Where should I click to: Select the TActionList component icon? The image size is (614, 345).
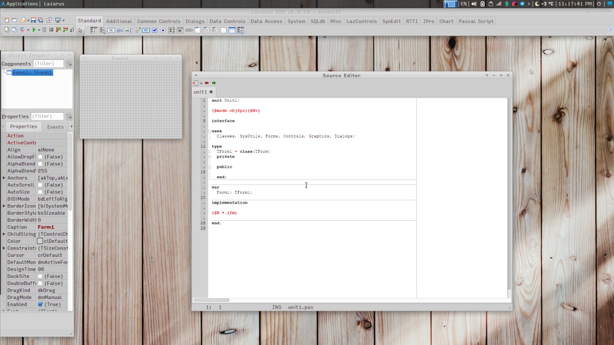241,30
